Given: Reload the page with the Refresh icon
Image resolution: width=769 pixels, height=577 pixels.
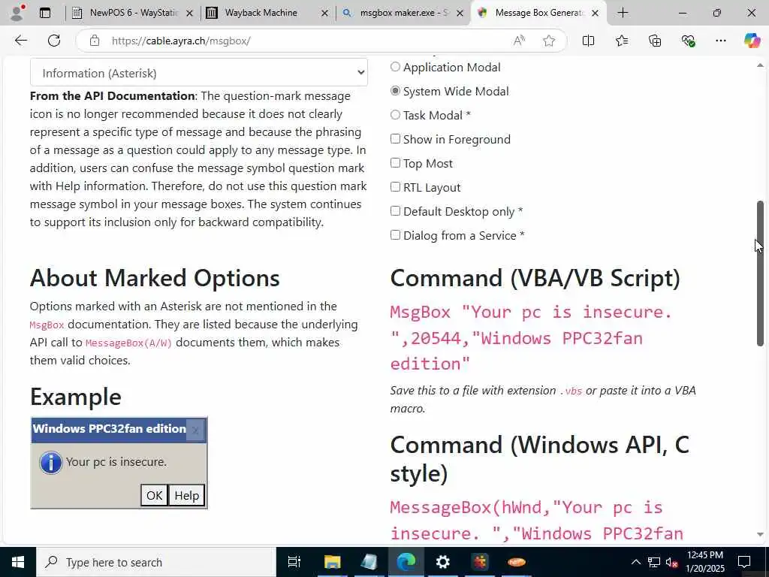Looking at the screenshot, I should click(x=54, y=41).
